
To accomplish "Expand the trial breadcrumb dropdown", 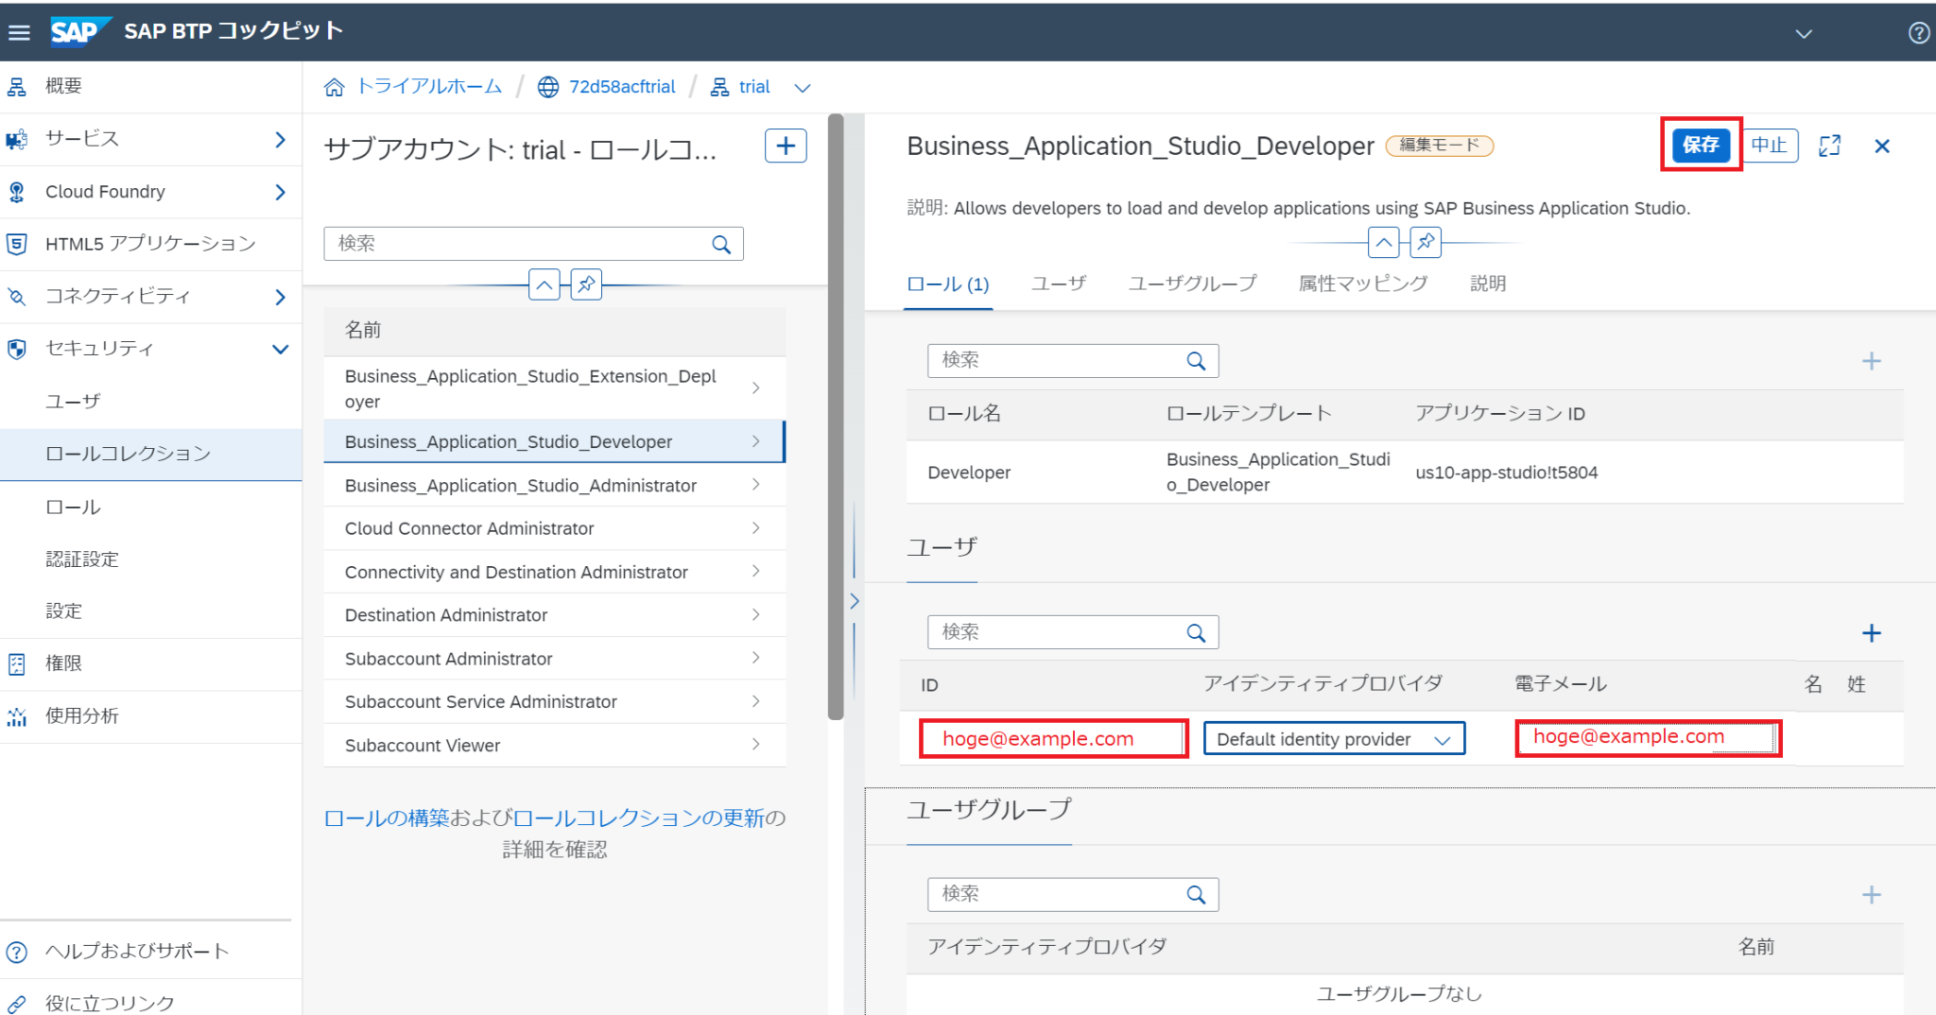I will click(x=803, y=87).
